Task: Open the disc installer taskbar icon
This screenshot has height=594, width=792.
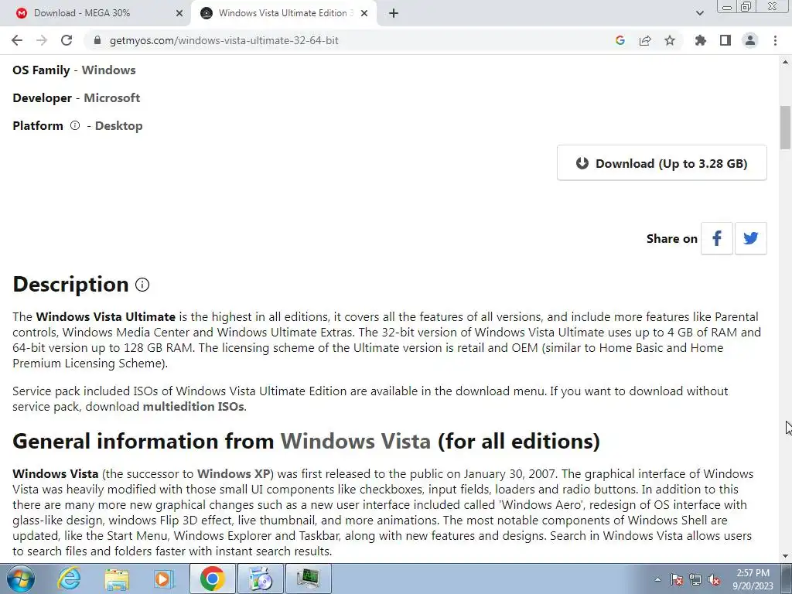Action: click(x=260, y=579)
